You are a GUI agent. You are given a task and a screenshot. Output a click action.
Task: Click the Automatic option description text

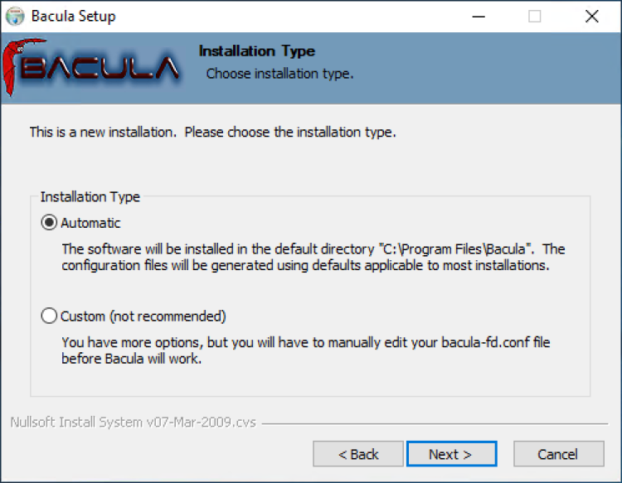point(313,257)
